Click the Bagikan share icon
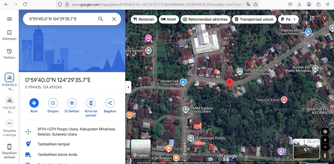The image size is (334, 164). tap(110, 103)
